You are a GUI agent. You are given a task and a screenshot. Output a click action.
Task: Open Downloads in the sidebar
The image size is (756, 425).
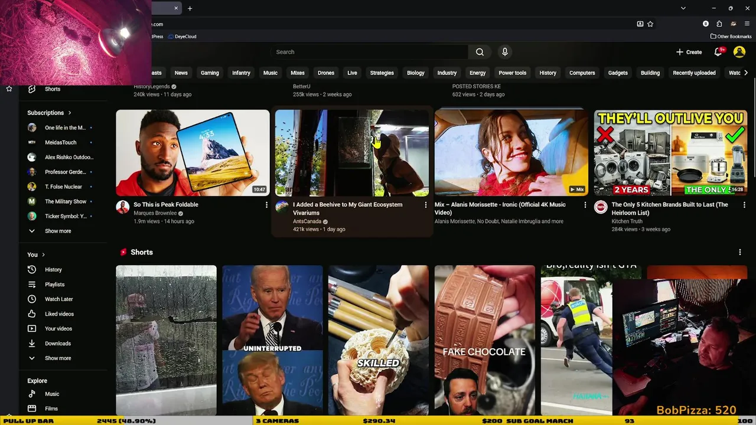57,344
